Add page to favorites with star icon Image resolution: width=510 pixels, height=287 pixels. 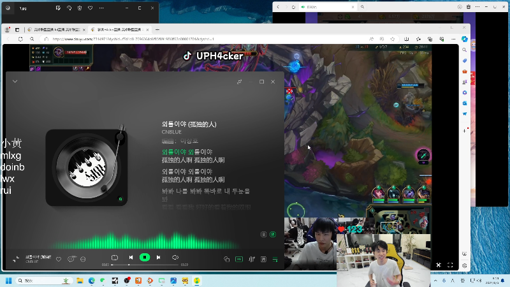click(393, 39)
